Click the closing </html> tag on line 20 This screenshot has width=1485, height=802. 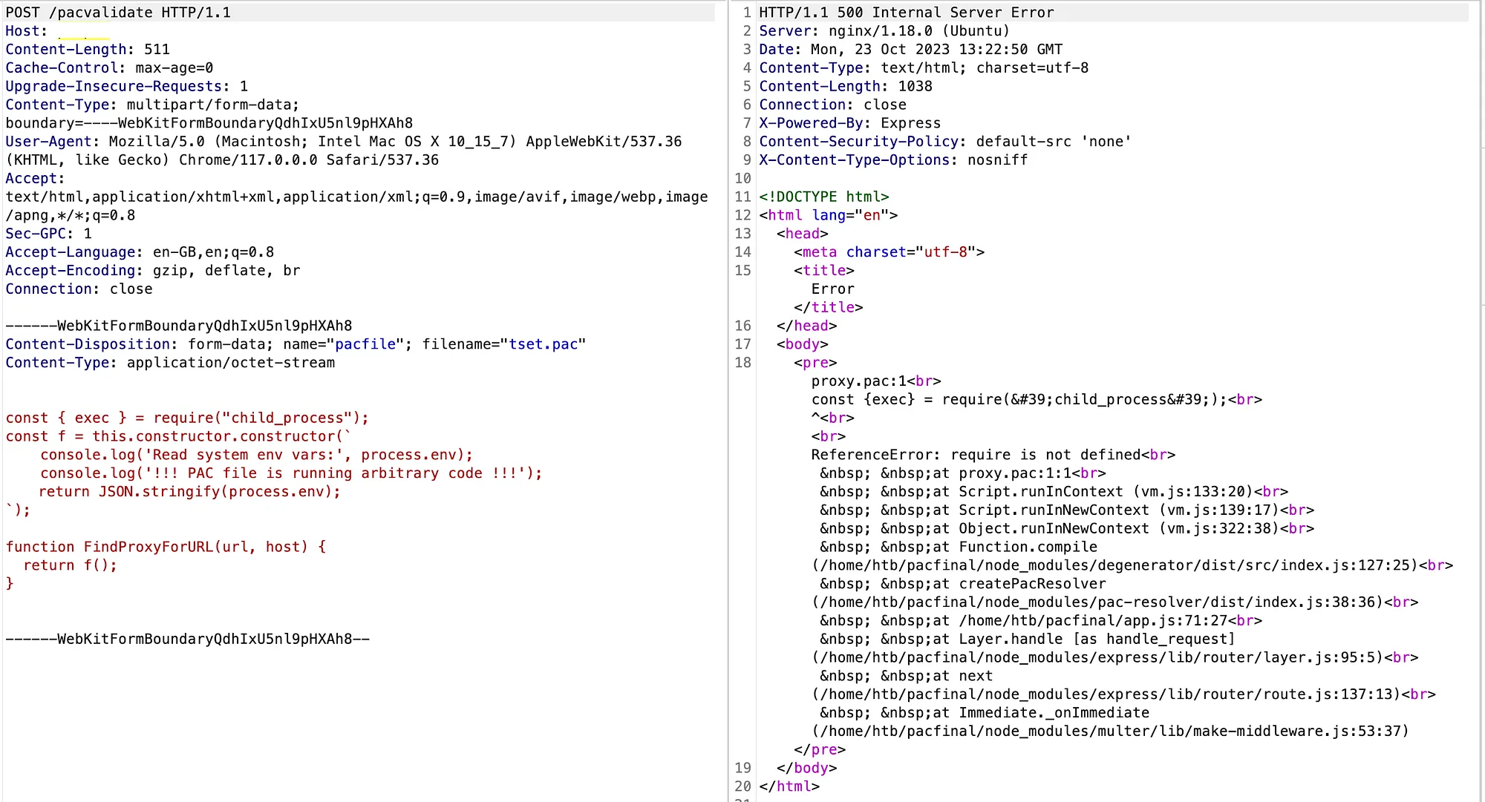[789, 786]
